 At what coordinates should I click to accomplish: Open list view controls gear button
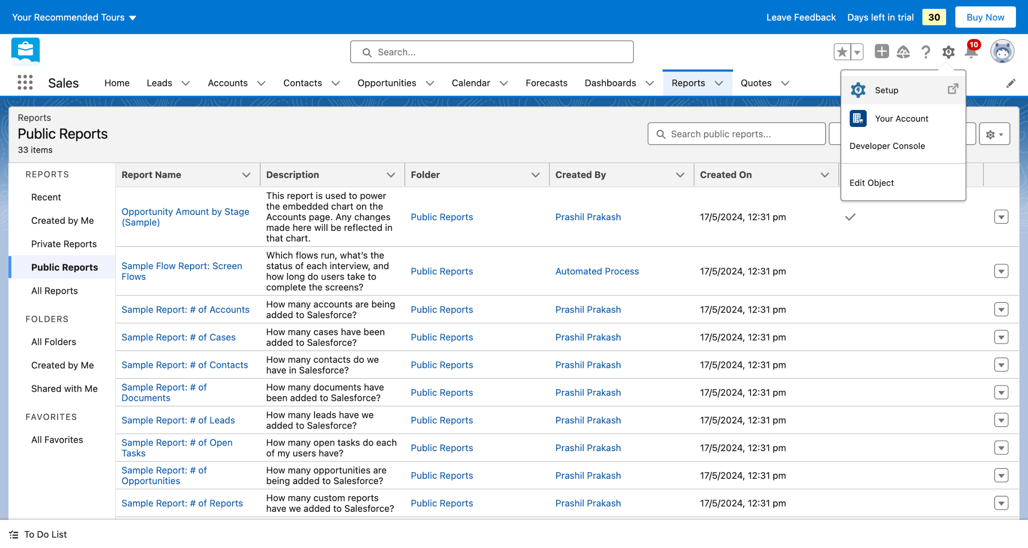994,134
